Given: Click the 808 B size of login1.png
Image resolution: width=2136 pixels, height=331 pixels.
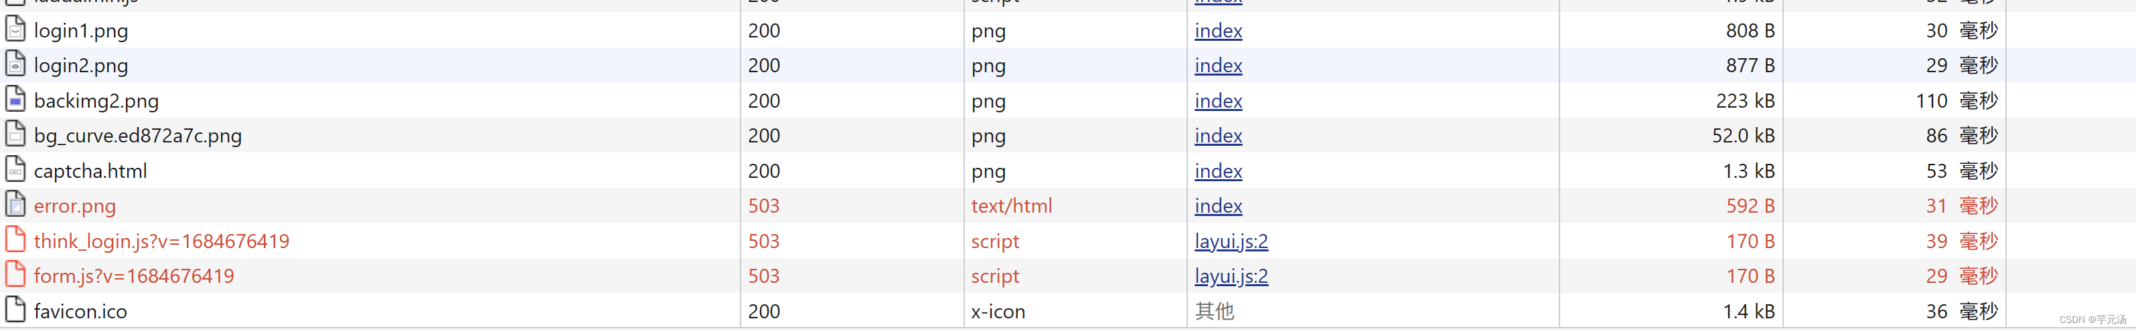Looking at the screenshot, I should pyautogui.click(x=1750, y=31).
